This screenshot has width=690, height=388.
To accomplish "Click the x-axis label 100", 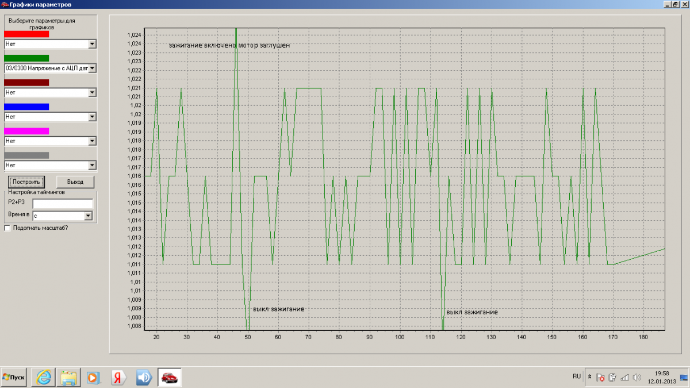I will pyautogui.click(x=400, y=337).
